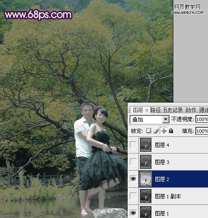This screenshot has width=208, height=218.
Task: Hide 图层 2 using eye icon
Action: point(133,179)
